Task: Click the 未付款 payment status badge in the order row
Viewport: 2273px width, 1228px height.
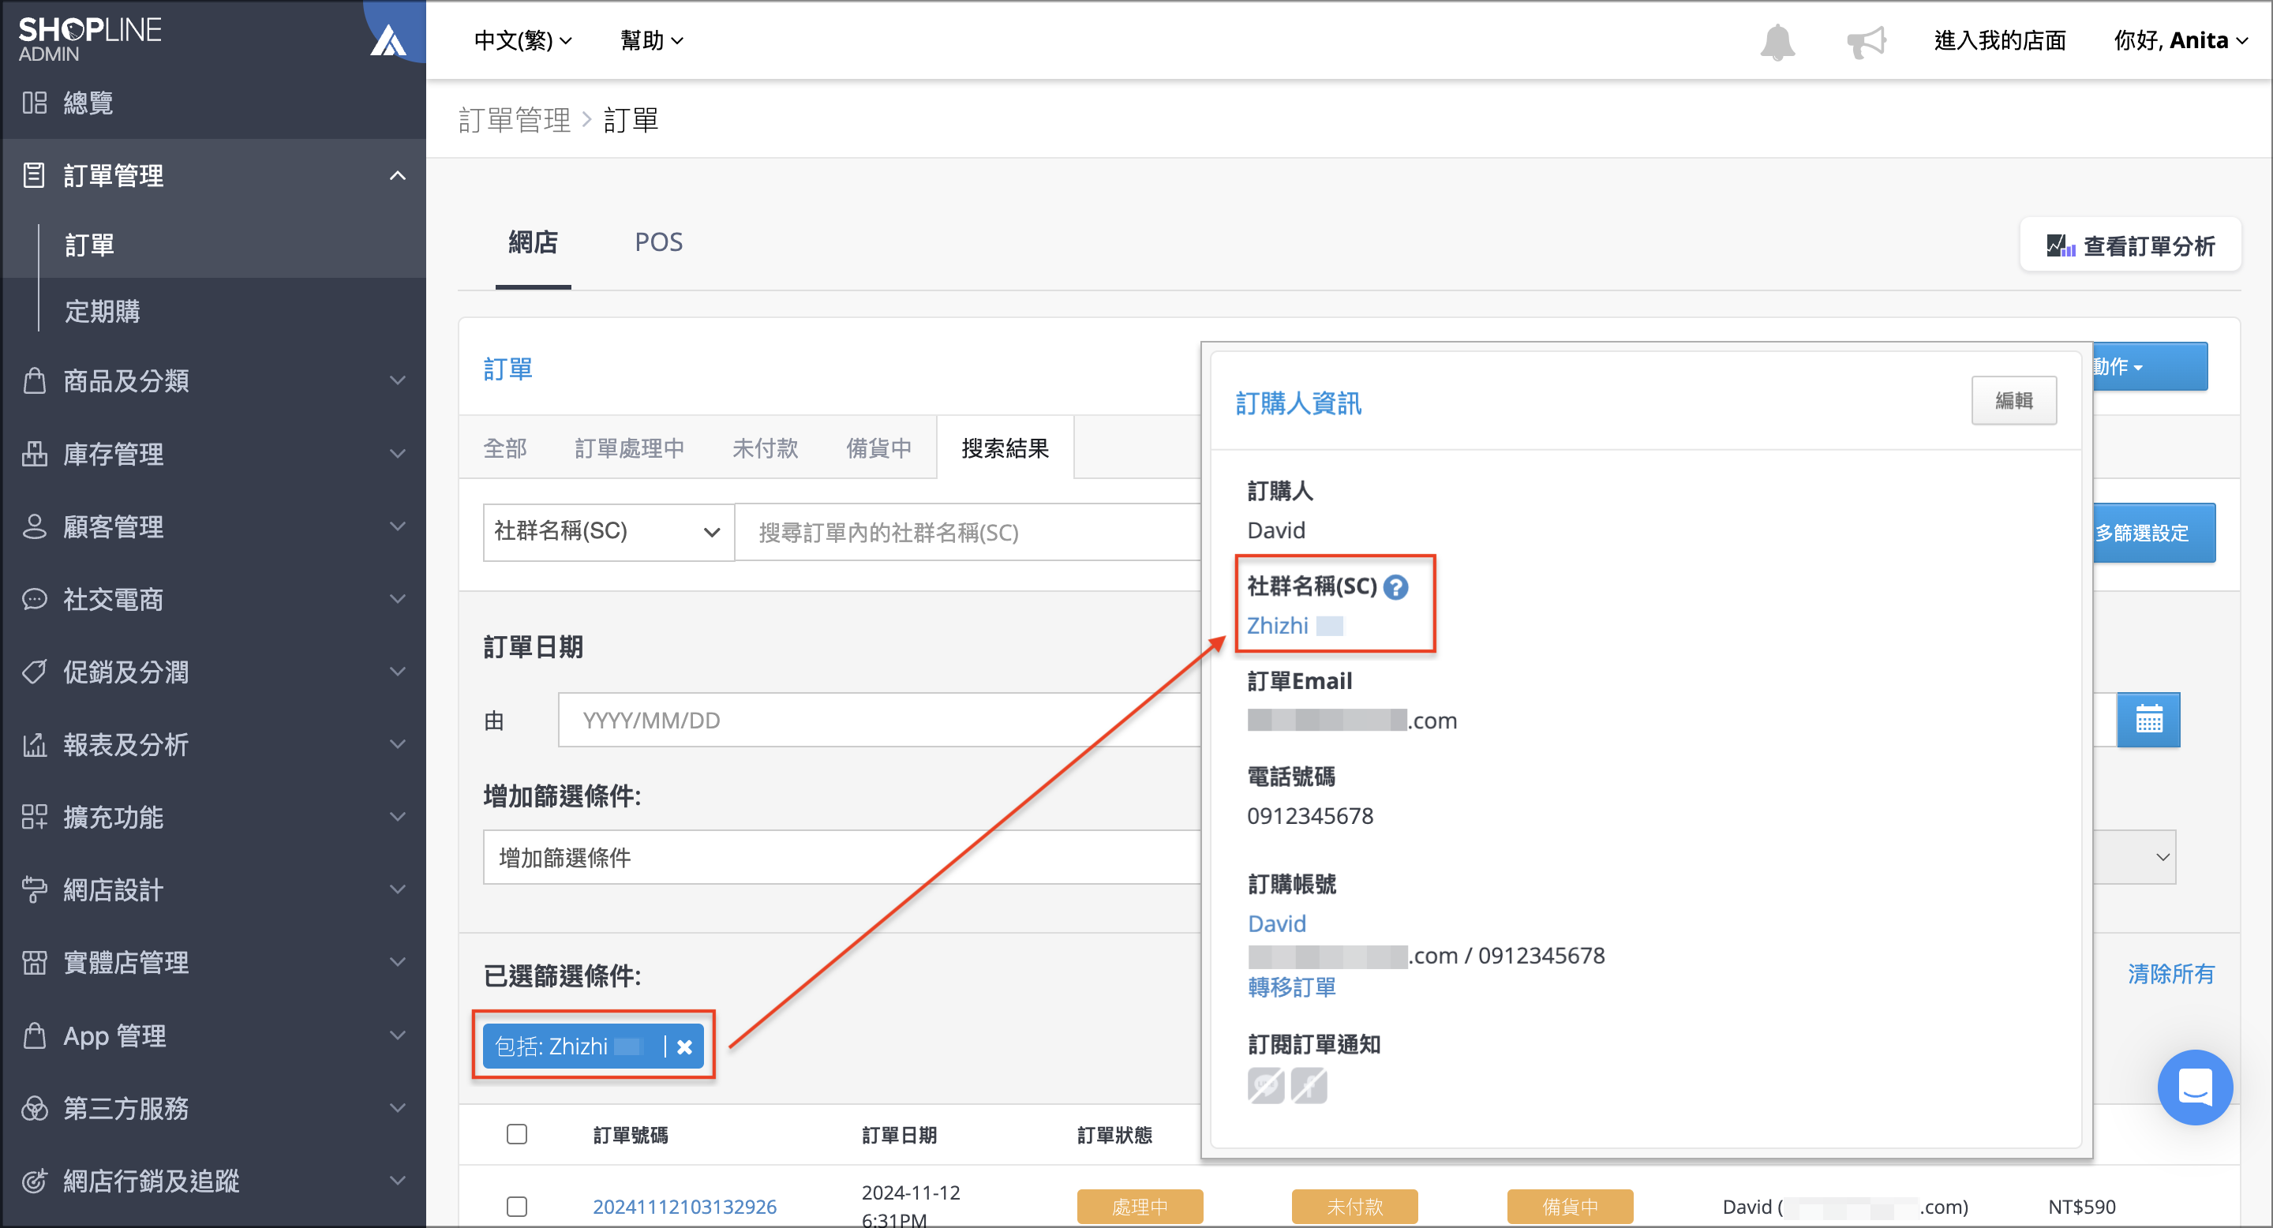Action: coord(1354,1206)
